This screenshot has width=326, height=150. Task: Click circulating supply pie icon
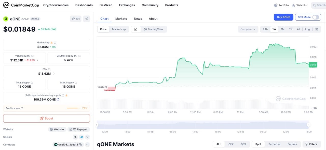point(58,99)
